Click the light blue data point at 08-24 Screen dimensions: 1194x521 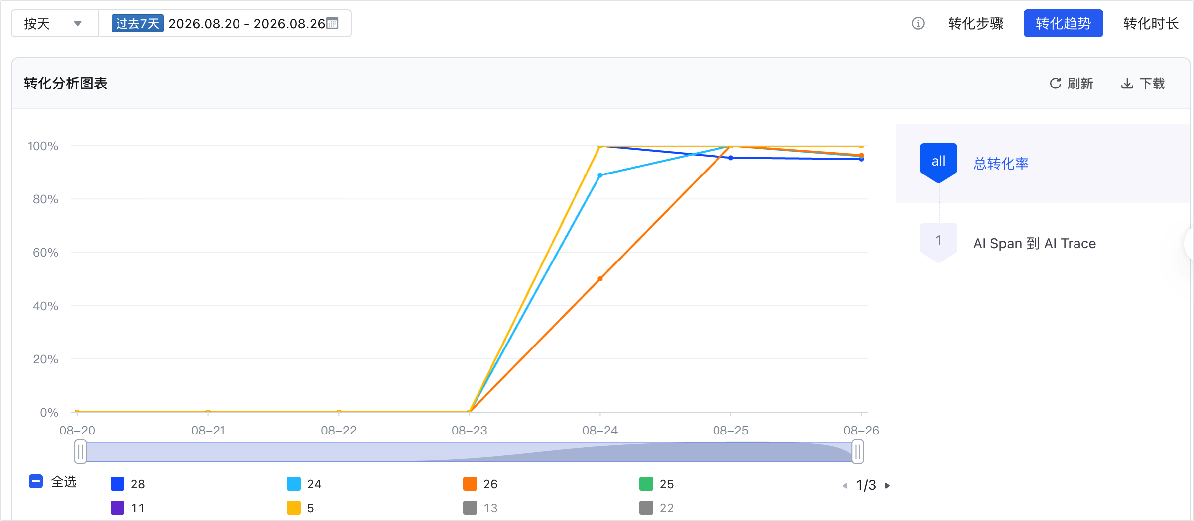point(600,175)
